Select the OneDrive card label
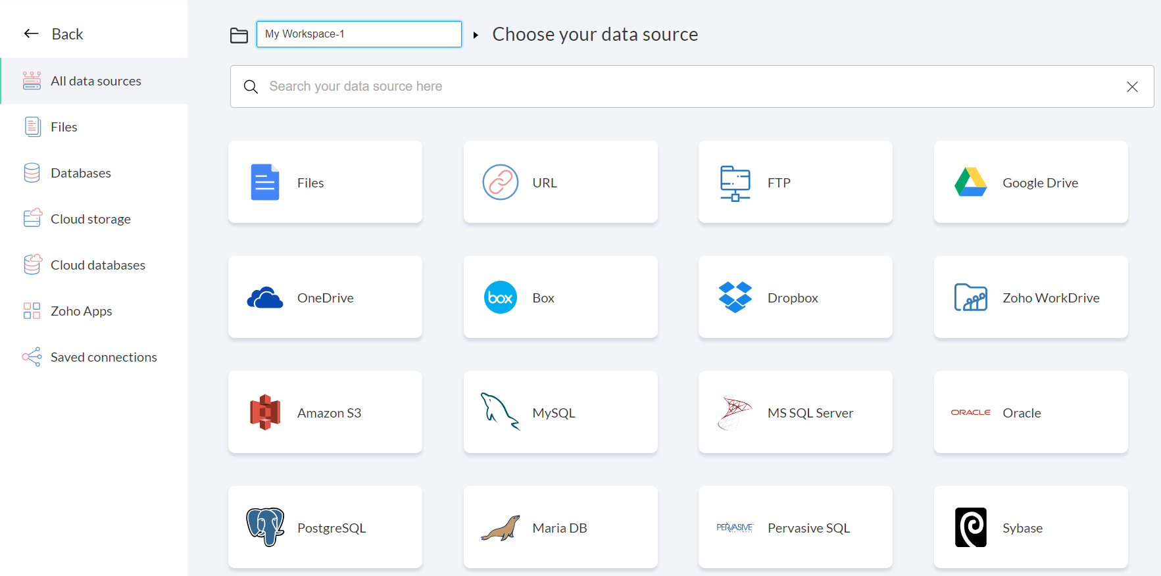The width and height of the screenshot is (1161, 576). click(x=325, y=298)
